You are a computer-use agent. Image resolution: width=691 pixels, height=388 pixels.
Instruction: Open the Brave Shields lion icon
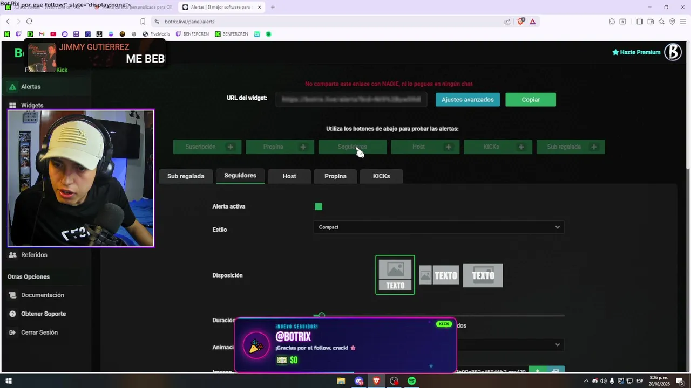pos(521,22)
